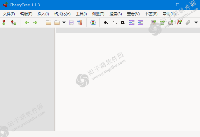Minimize the CherryTree window
The width and height of the screenshot is (200, 137).
[163, 5]
